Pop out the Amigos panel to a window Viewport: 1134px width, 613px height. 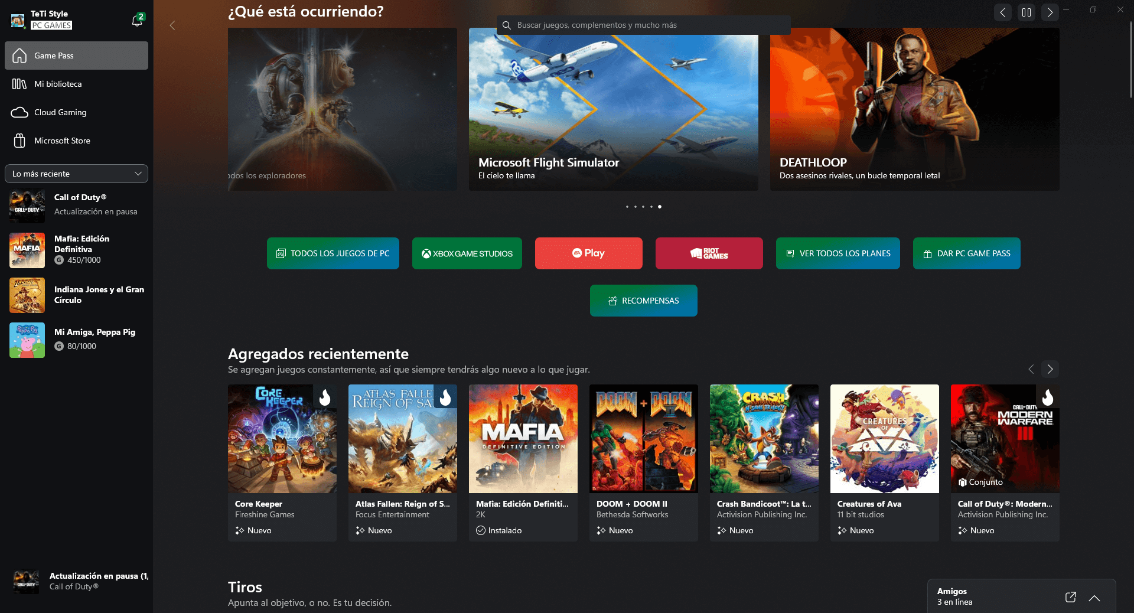click(1070, 598)
